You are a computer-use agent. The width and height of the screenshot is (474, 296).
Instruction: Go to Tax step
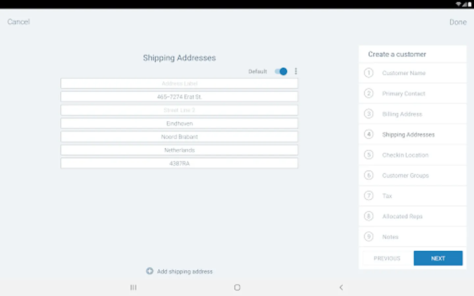pyautogui.click(x=412, y=196)
